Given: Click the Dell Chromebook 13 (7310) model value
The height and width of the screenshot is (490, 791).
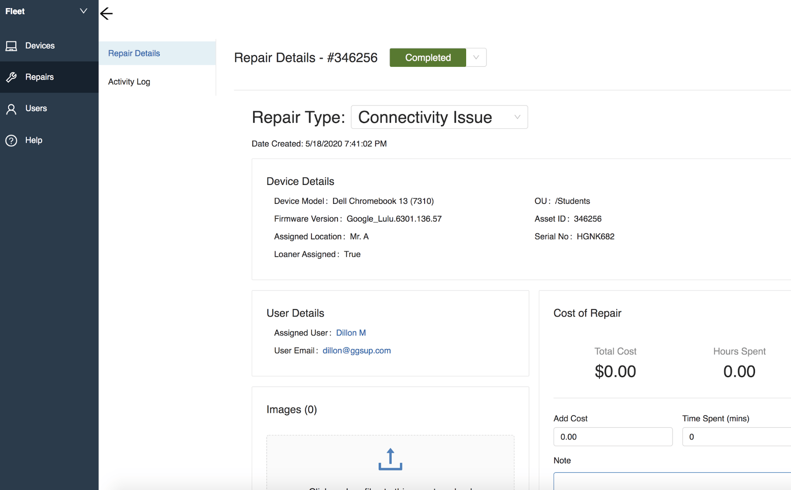Looking at the screenshot, I should pos(383,201).
